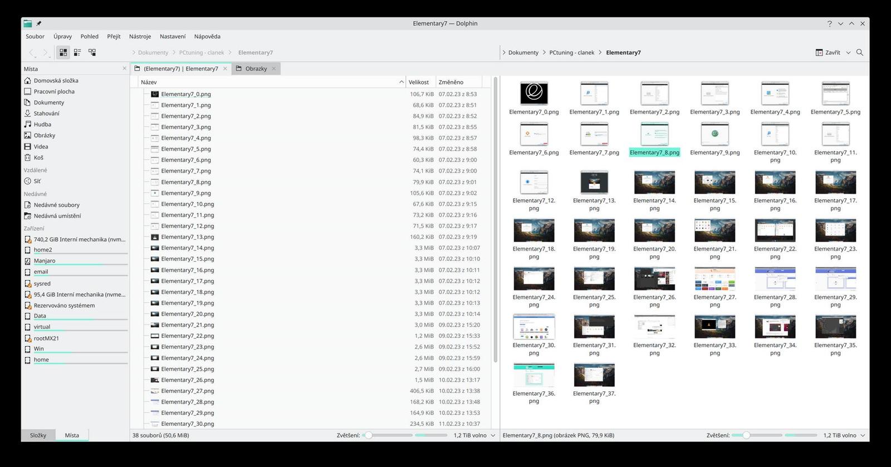Navigate to PCtuning - clanek right breadcrumb
The height and width of the screenshot is (467, 891).
(x=571, y=52)
